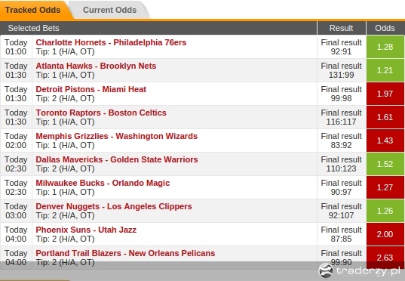Select the Tracked Odds tab

pyautogui.click(x=32, y=10)
